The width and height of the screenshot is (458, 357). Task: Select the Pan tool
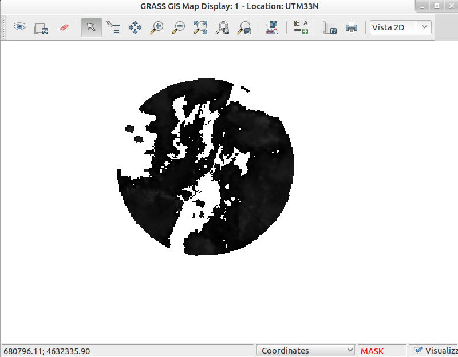pos(135,27)
